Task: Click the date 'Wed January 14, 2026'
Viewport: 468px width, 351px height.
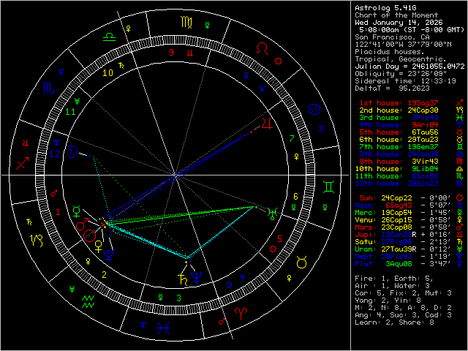Action: point(399,23)
